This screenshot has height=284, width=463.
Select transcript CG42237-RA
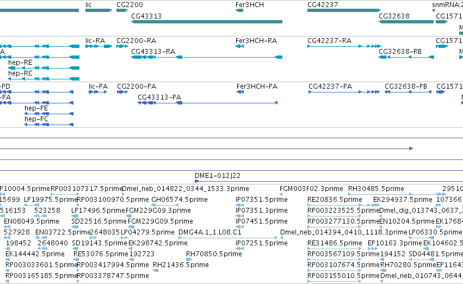344,46
